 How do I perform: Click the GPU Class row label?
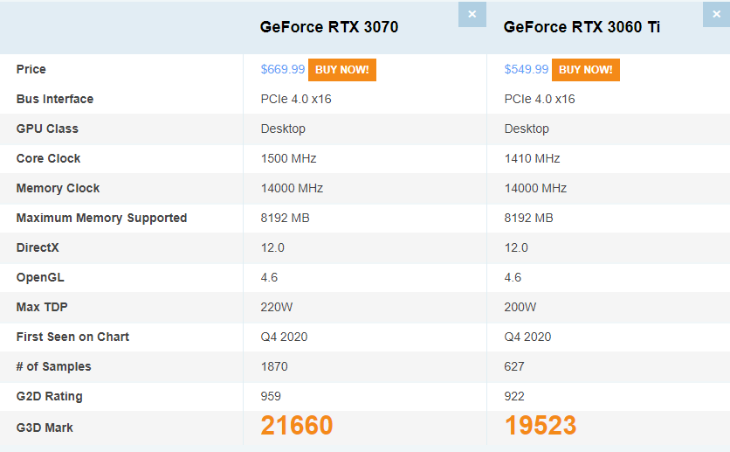pos(47,129)
